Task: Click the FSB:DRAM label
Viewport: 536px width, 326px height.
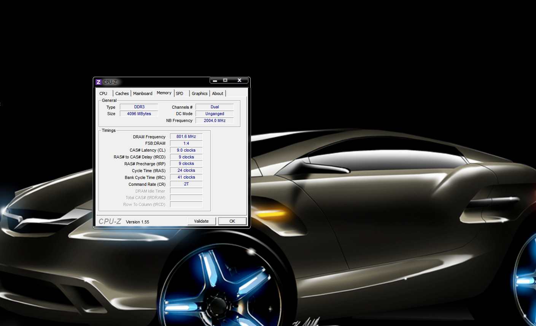Action: pos(155,144)
